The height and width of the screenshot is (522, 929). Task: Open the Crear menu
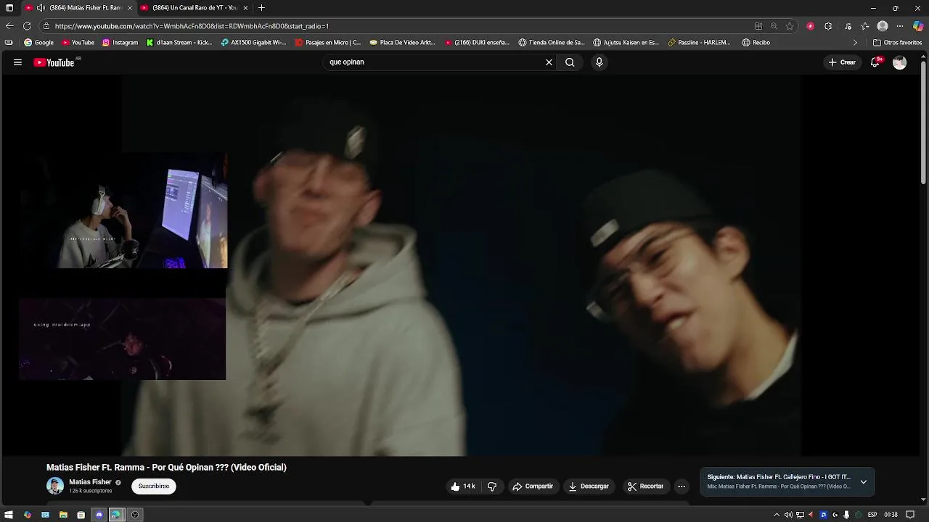pos(842,62)
